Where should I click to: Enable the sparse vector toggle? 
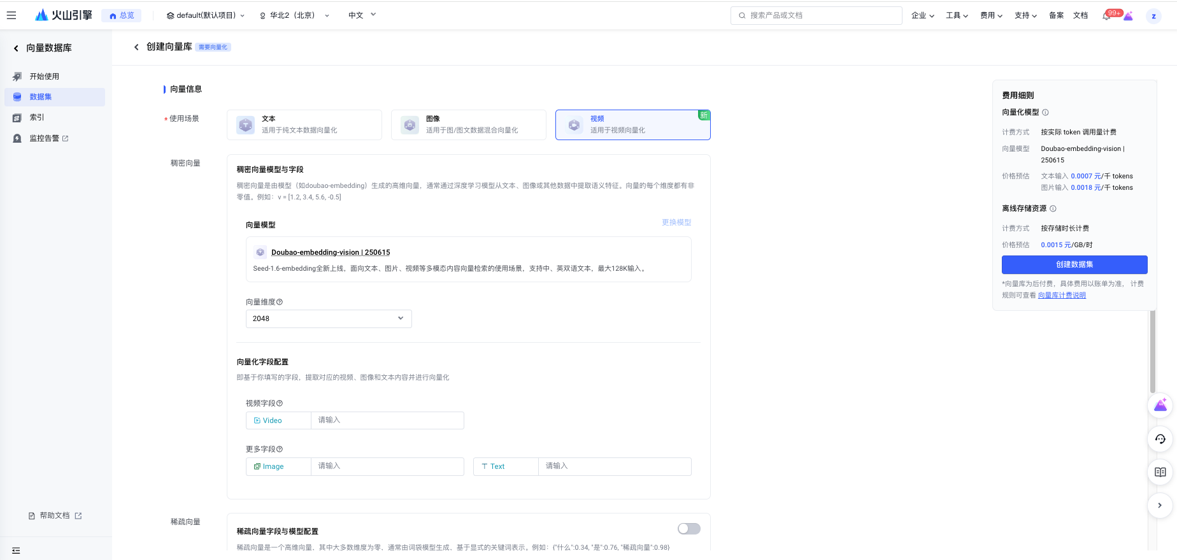pyautogui.click(x=689, y=529)
